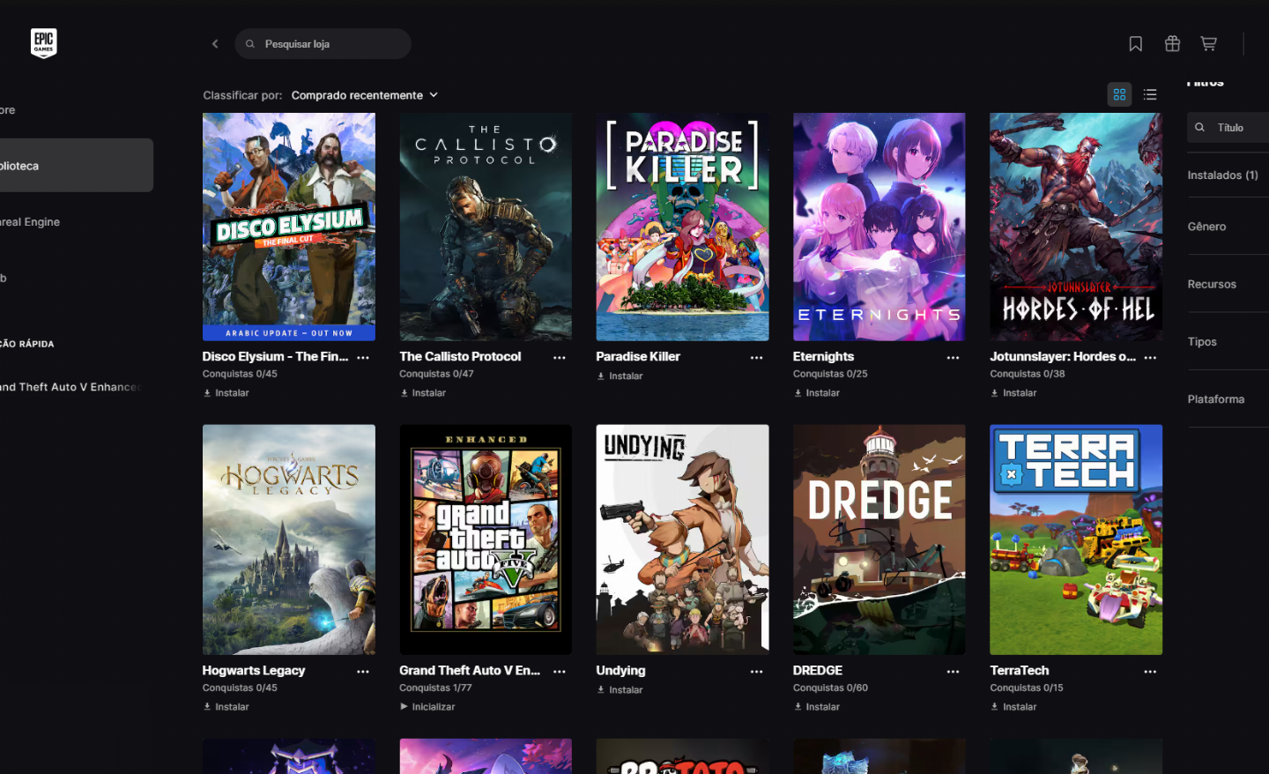The width and height of the screenshot is (1269, 774).
Task: Open more options for Hogwarts Legacy
Action: (363, 671)
